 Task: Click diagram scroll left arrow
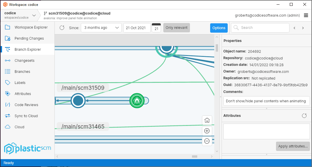tap(57, 157)
